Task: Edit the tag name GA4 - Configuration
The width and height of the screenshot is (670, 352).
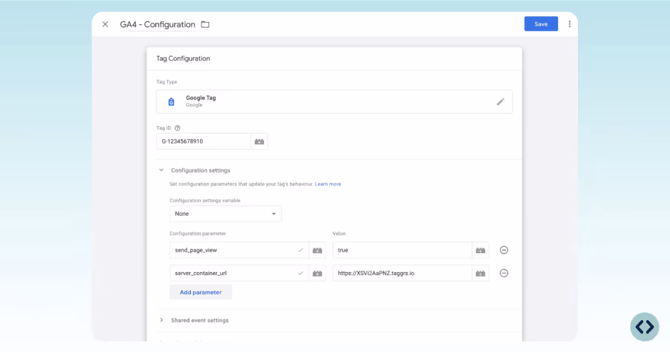Action: coord(157,25)
